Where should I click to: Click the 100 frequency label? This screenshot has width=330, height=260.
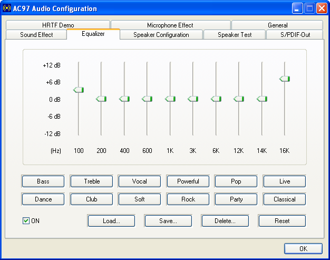click(79, 151)
